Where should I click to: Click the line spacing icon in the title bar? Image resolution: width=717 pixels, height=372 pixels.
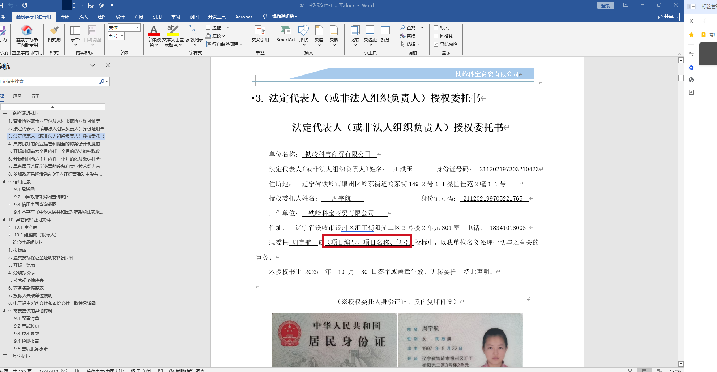point(76,5)
